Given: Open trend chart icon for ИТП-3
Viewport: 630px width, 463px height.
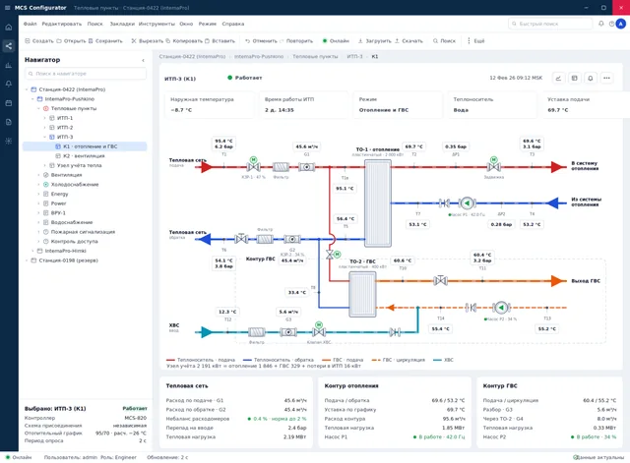Looking at the screenshot, I should pos(558,78).
